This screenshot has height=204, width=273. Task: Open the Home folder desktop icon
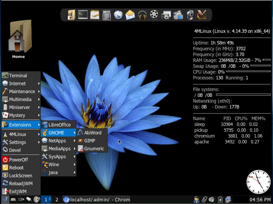coord(19,39)
